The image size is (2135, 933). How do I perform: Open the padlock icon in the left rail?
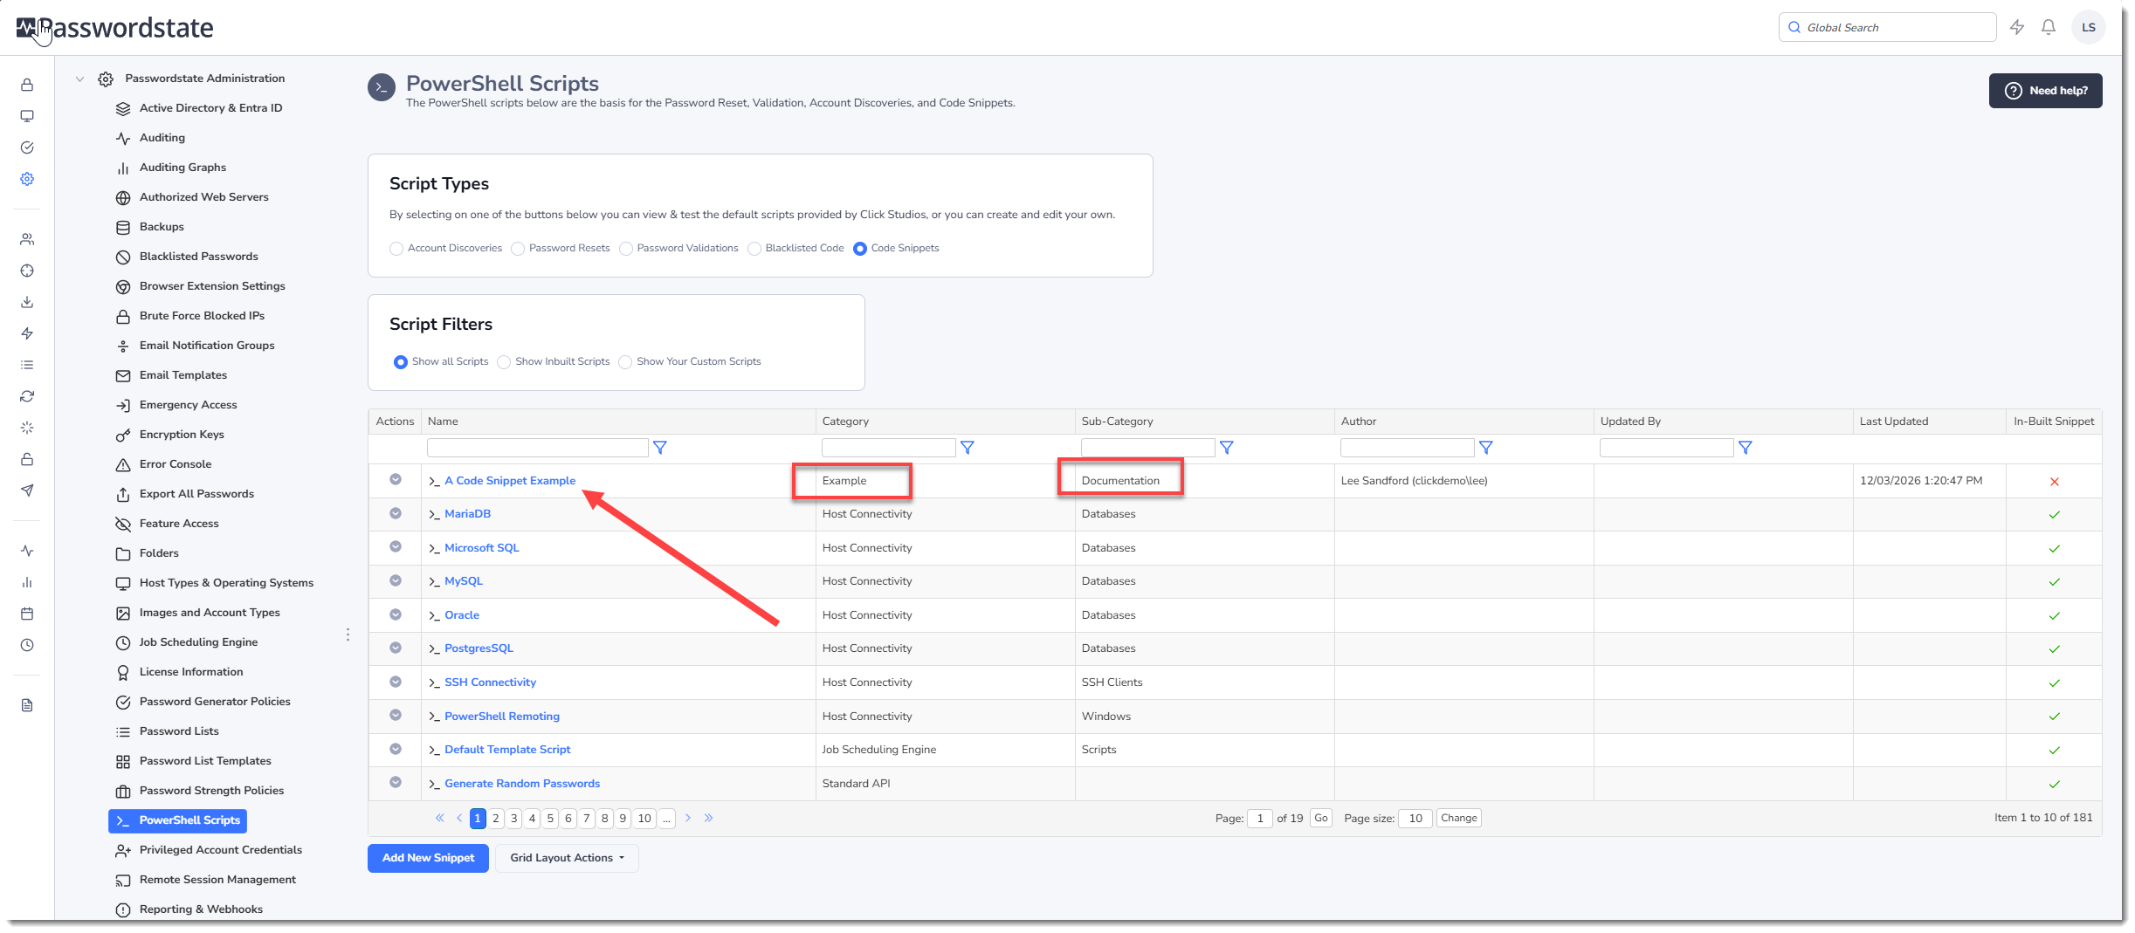27,85
